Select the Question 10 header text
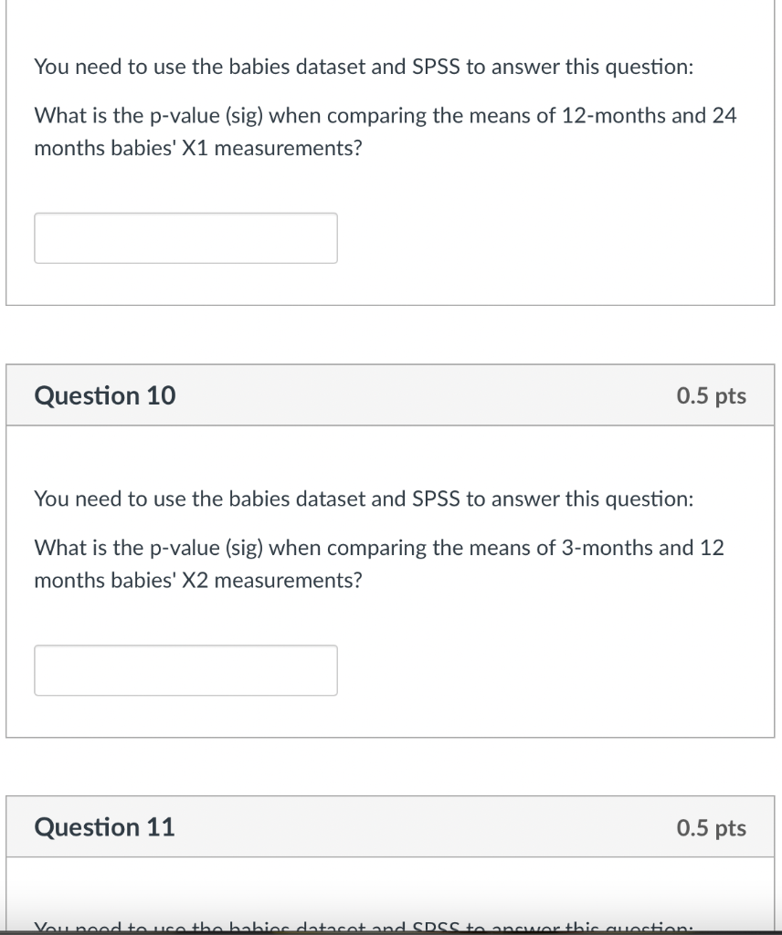 click(x=104, y=395)
